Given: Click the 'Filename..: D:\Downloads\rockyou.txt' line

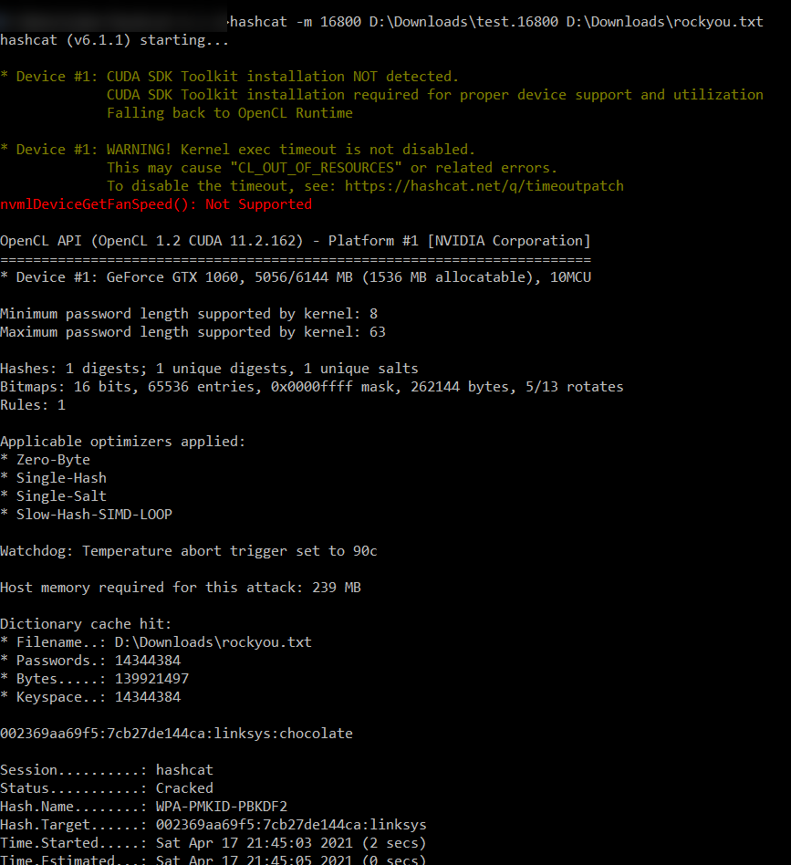Looking at the screenshot, I should (156, 642).
